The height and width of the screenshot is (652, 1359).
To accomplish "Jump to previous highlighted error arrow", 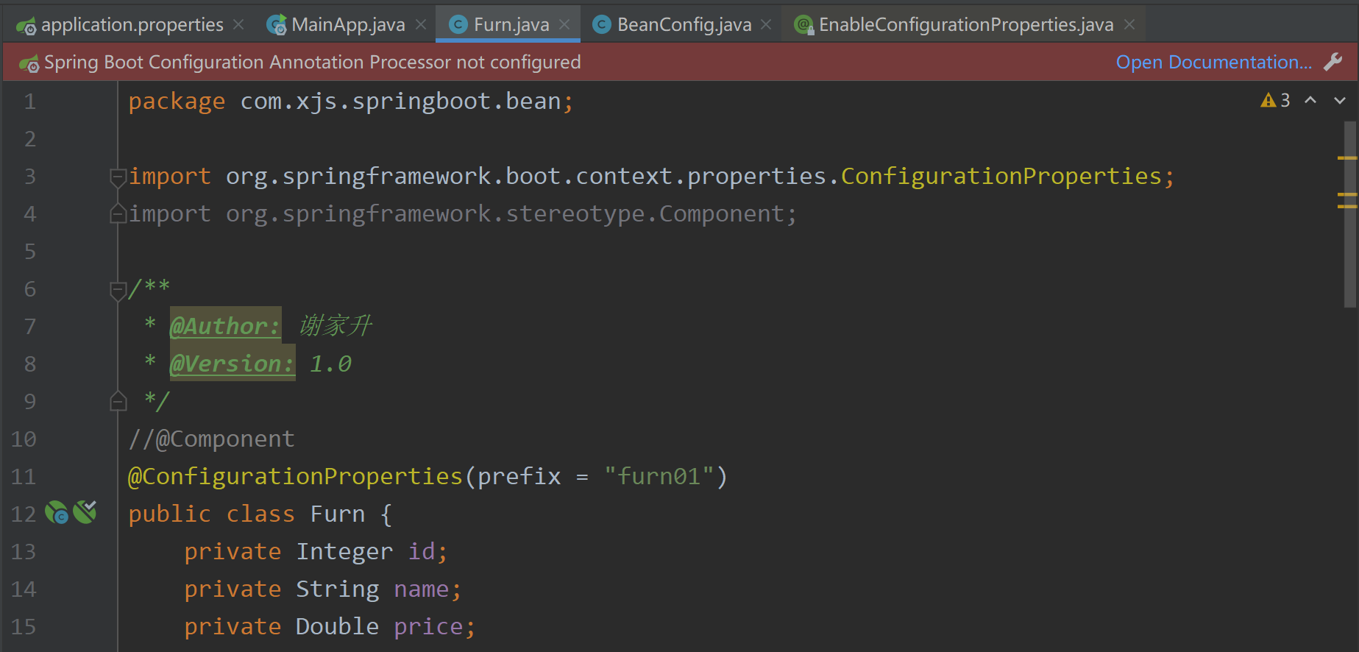I will point(1310,101).
